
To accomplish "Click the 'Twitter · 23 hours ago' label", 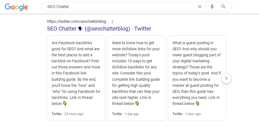I will tap(67, 114).
